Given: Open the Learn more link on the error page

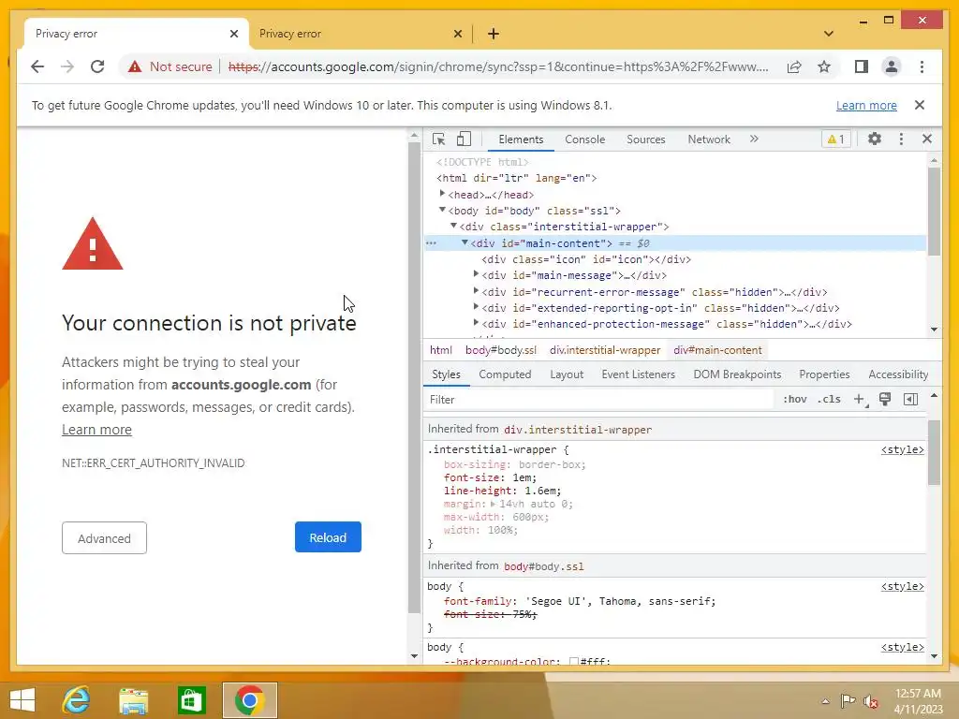Looking at the screenshot, I should click(x=96, y=430).
